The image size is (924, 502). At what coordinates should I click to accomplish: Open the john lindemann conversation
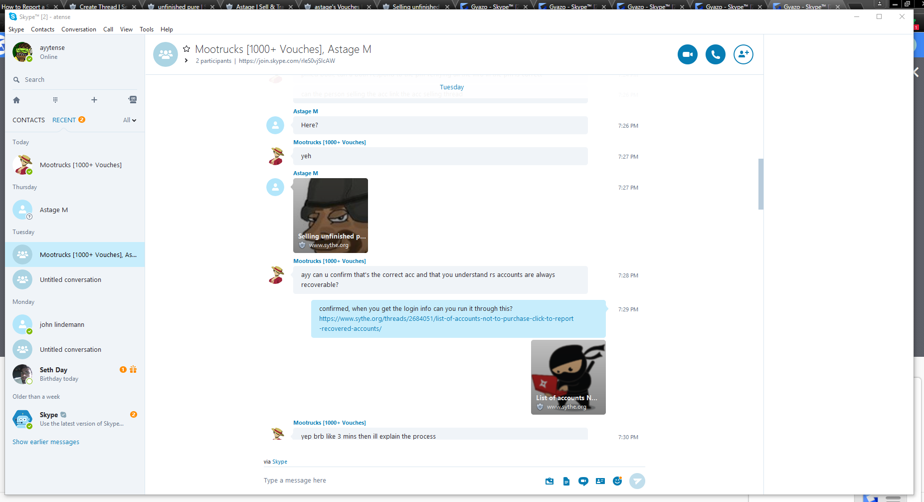pos(75,324)
